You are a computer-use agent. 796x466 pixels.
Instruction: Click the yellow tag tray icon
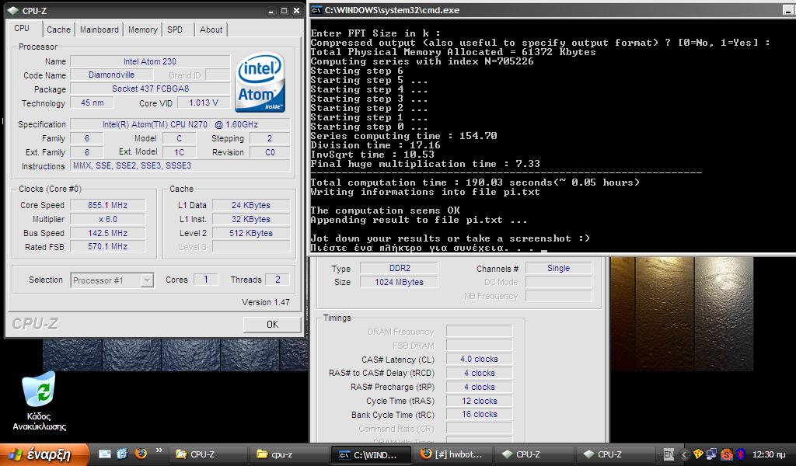pos(698,454)
